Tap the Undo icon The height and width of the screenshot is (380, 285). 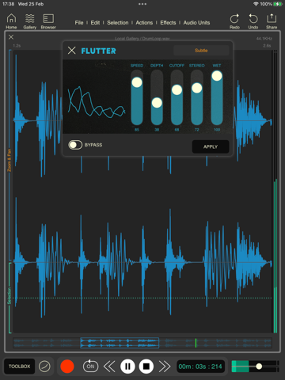tap(253, 21)
